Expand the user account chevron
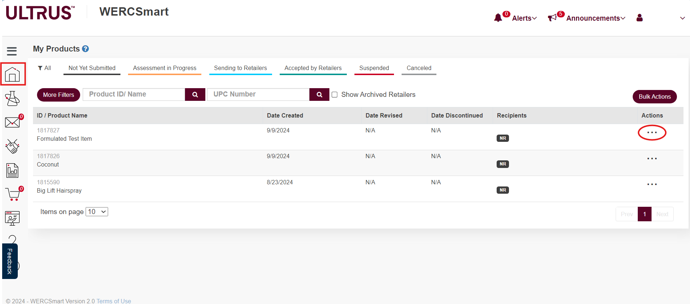Screen dimensions: 690x304 pos(682,18)
